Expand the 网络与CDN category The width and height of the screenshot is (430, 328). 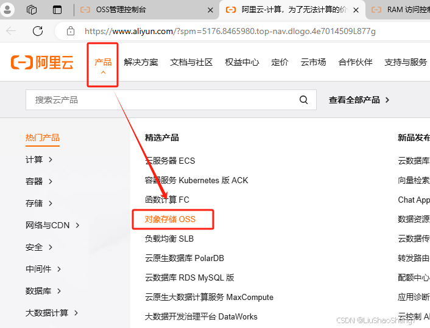coord(52,225)
